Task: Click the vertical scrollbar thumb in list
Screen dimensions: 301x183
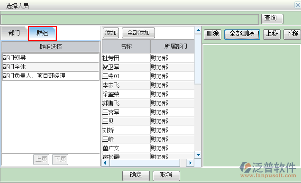Action: pyautogui.click(x=198, y=59)
